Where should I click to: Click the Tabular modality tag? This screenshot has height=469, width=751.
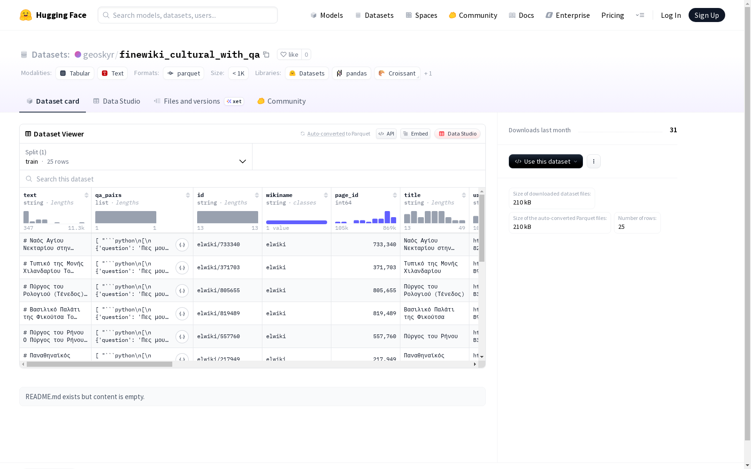[x=75, y=73]
